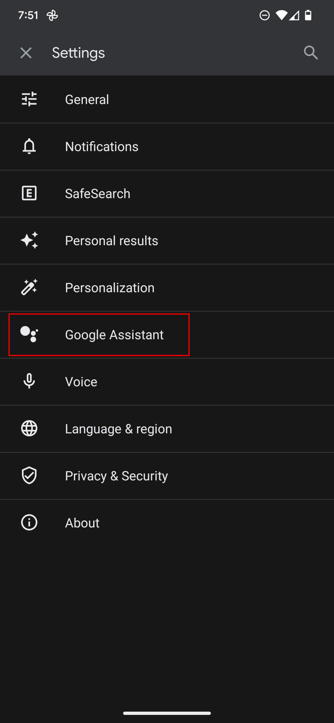Select the Voice menu item
The width and height of the screenshot is (334, 723).
(81, 382)
